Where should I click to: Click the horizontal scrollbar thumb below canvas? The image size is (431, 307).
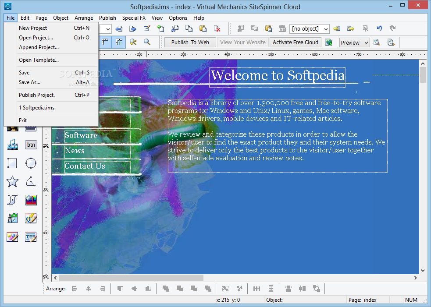click(x=132, y=278)
